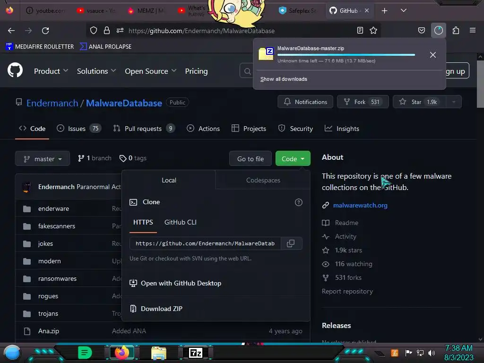Reload the page with the refresh icon
The height and width of the screenshot is (363, 484).
point(45,31)
